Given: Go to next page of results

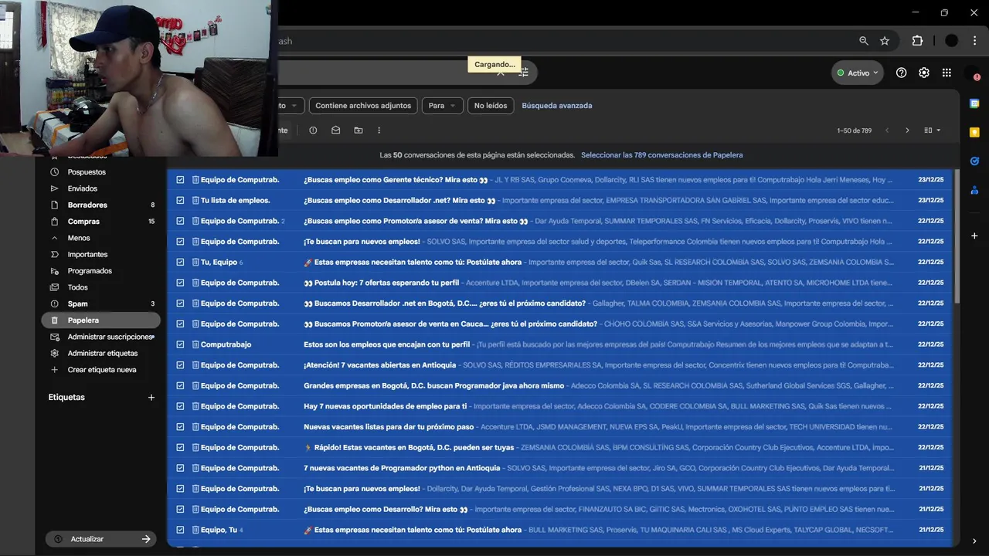Looking at the screenshot, I should pyautogui.click(x=907, y=131).
